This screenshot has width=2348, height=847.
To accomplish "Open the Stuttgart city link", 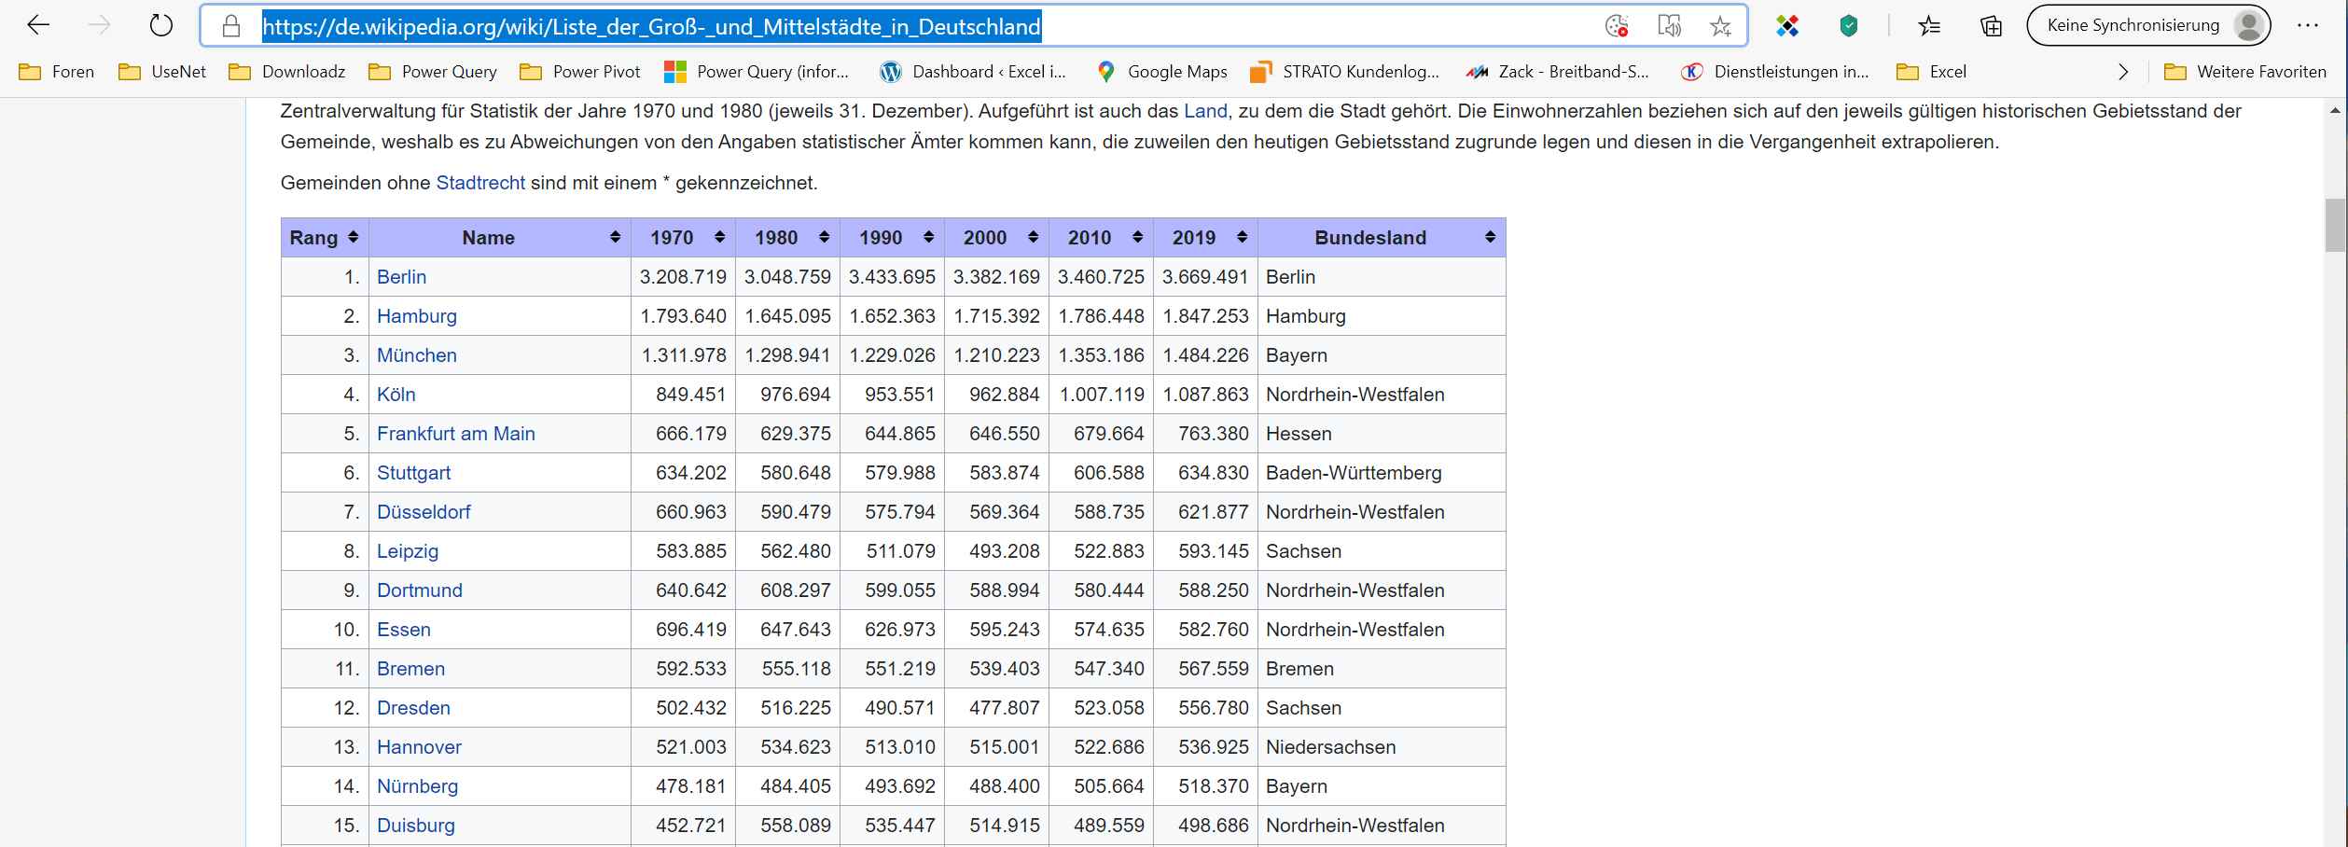I will (413, 473).
